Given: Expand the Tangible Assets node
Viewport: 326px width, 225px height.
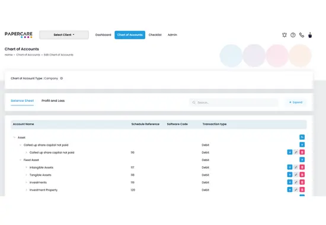Looking at the screenshot, I should pyautogui.click(x=26, y=175).
